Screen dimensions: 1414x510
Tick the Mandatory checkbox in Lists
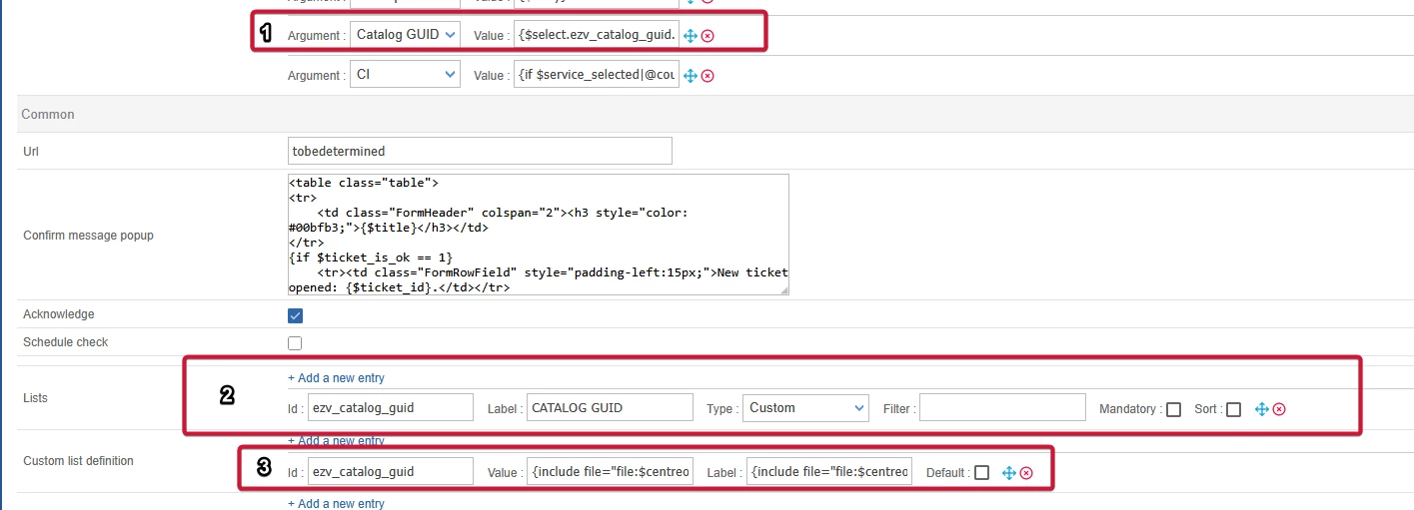1173,409
